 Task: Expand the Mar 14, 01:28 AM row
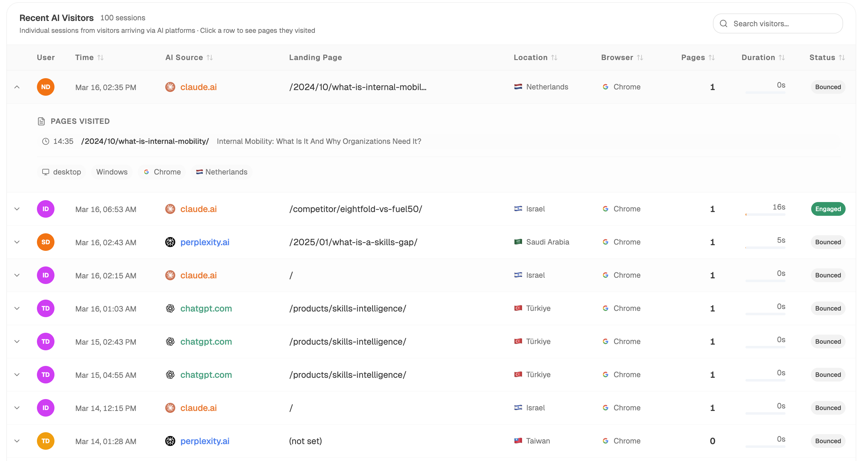[17, 441]
